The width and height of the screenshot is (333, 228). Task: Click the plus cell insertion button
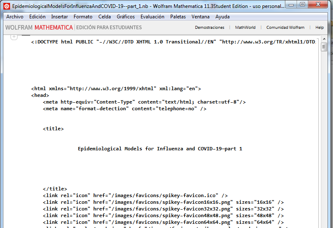[14, 37]
